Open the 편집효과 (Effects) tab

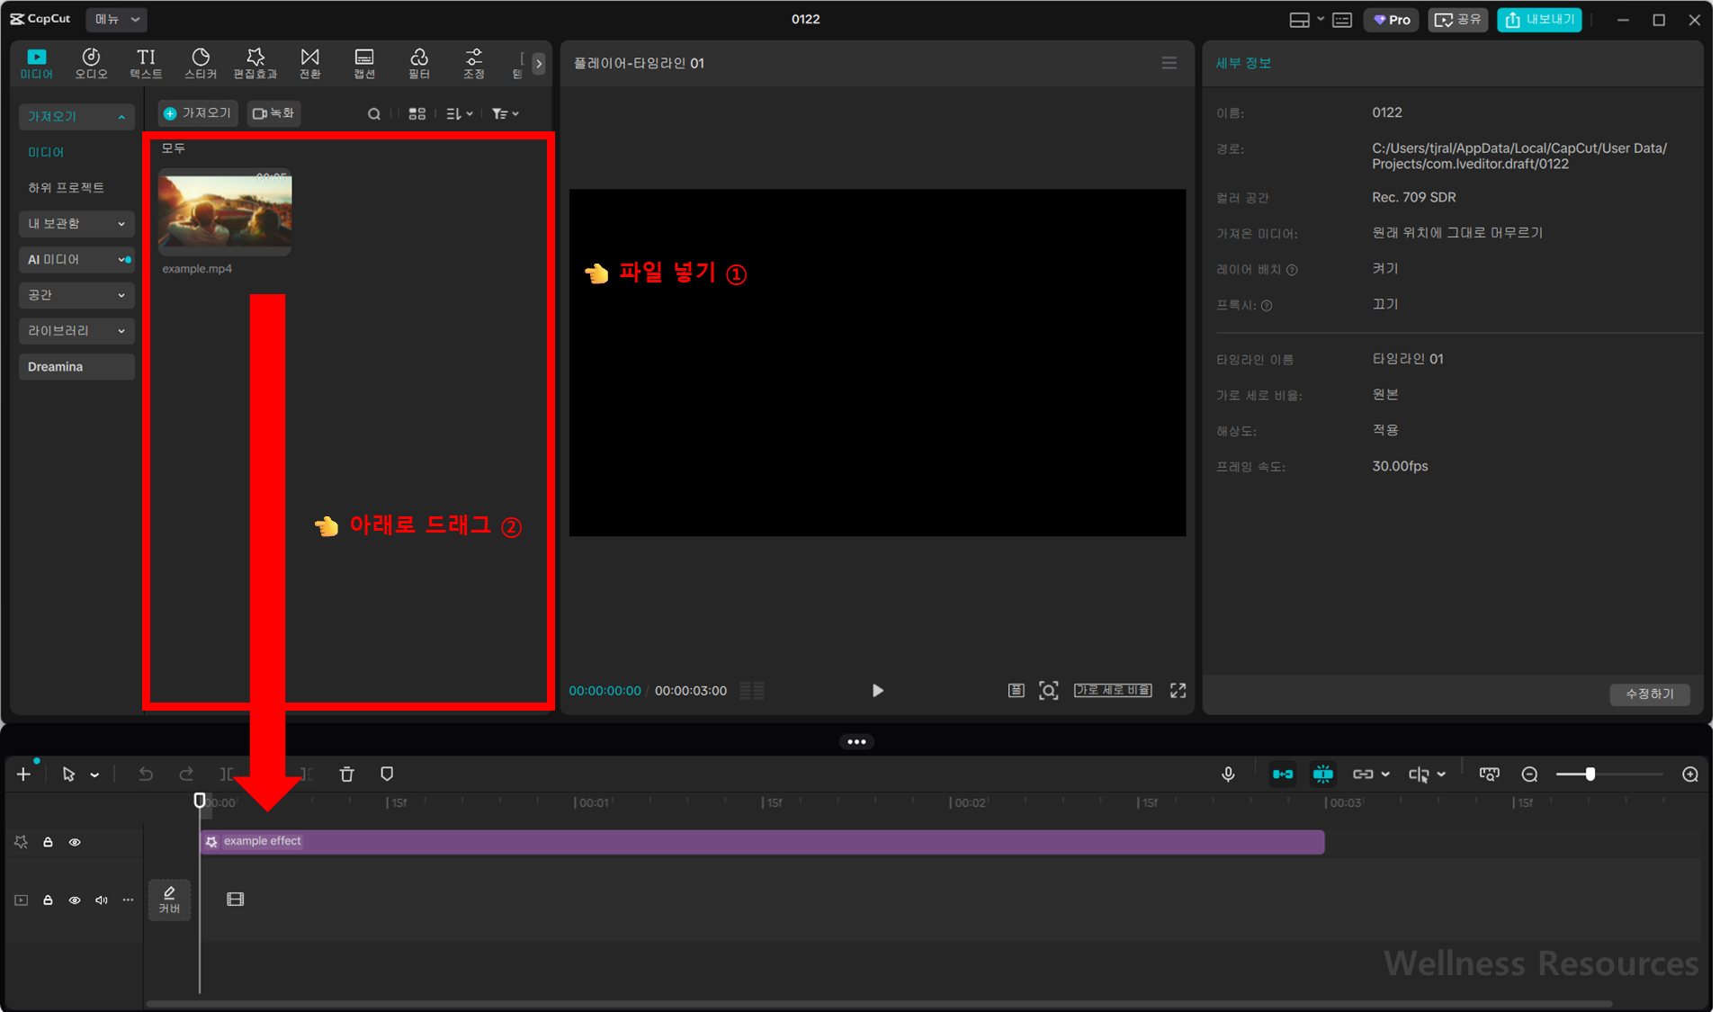255,63
